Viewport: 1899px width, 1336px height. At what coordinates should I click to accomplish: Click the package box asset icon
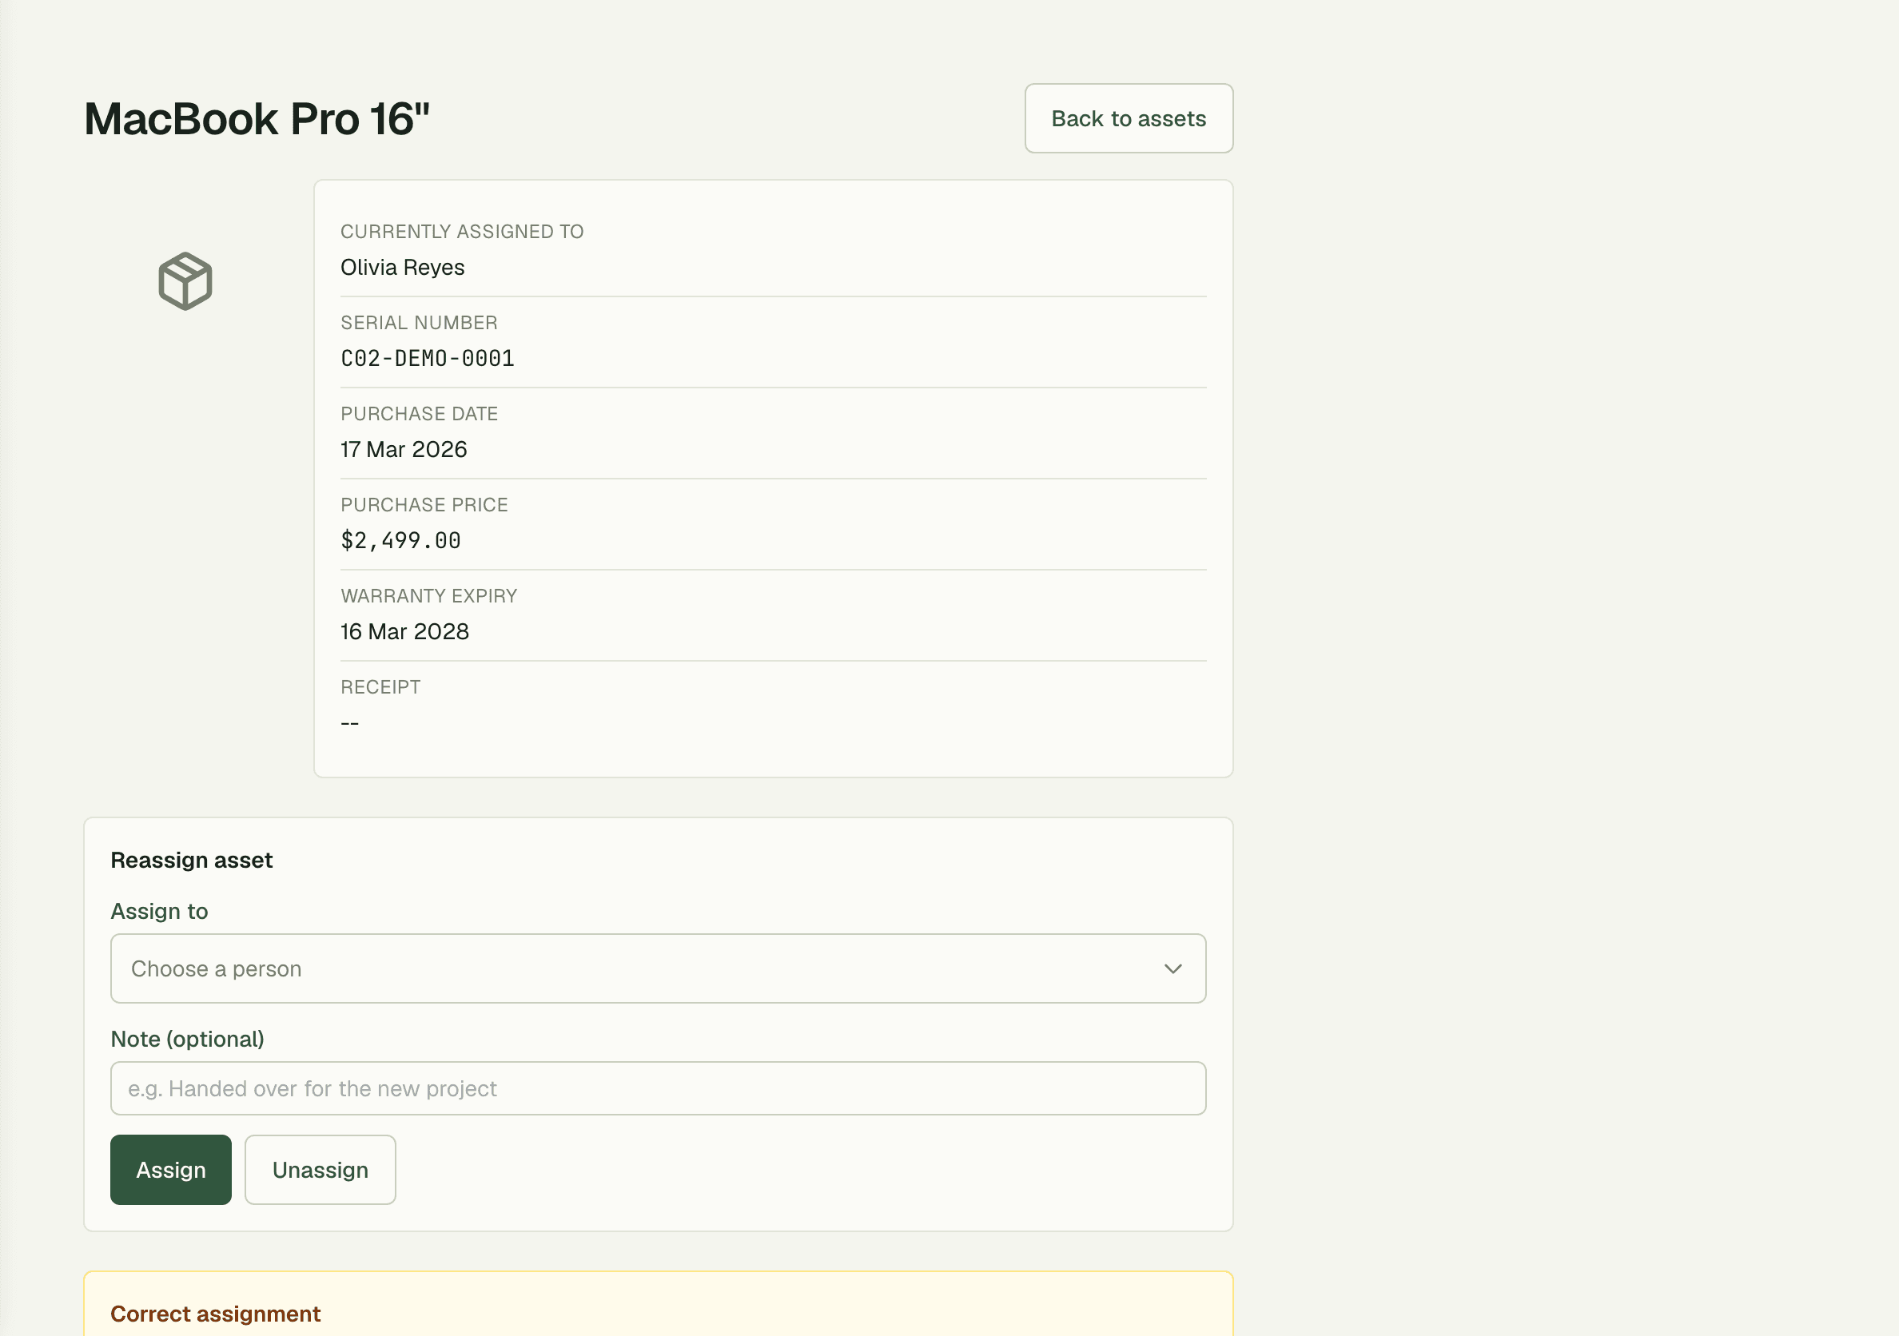[185, 281]
